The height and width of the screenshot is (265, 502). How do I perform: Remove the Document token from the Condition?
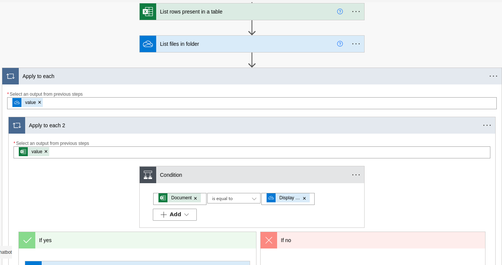(x=195, y=198)
